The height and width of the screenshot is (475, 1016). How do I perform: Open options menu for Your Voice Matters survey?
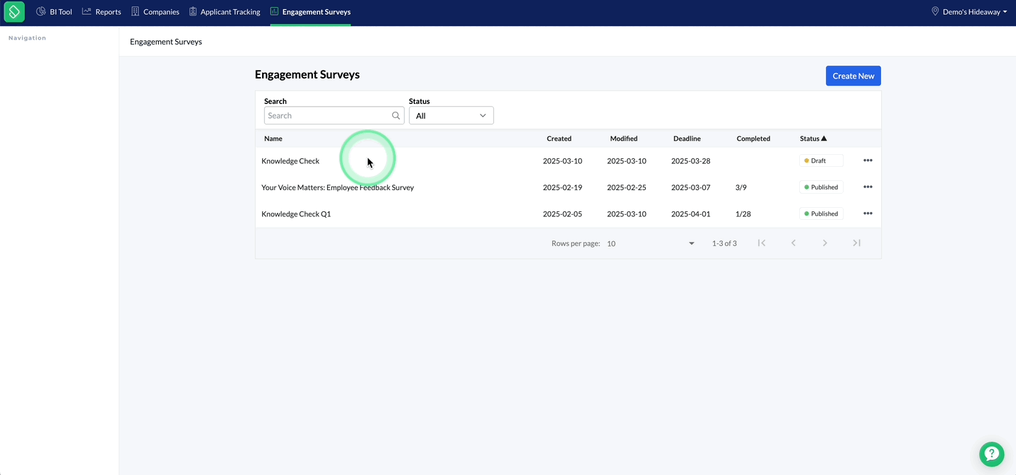click(x=868, y=187)
